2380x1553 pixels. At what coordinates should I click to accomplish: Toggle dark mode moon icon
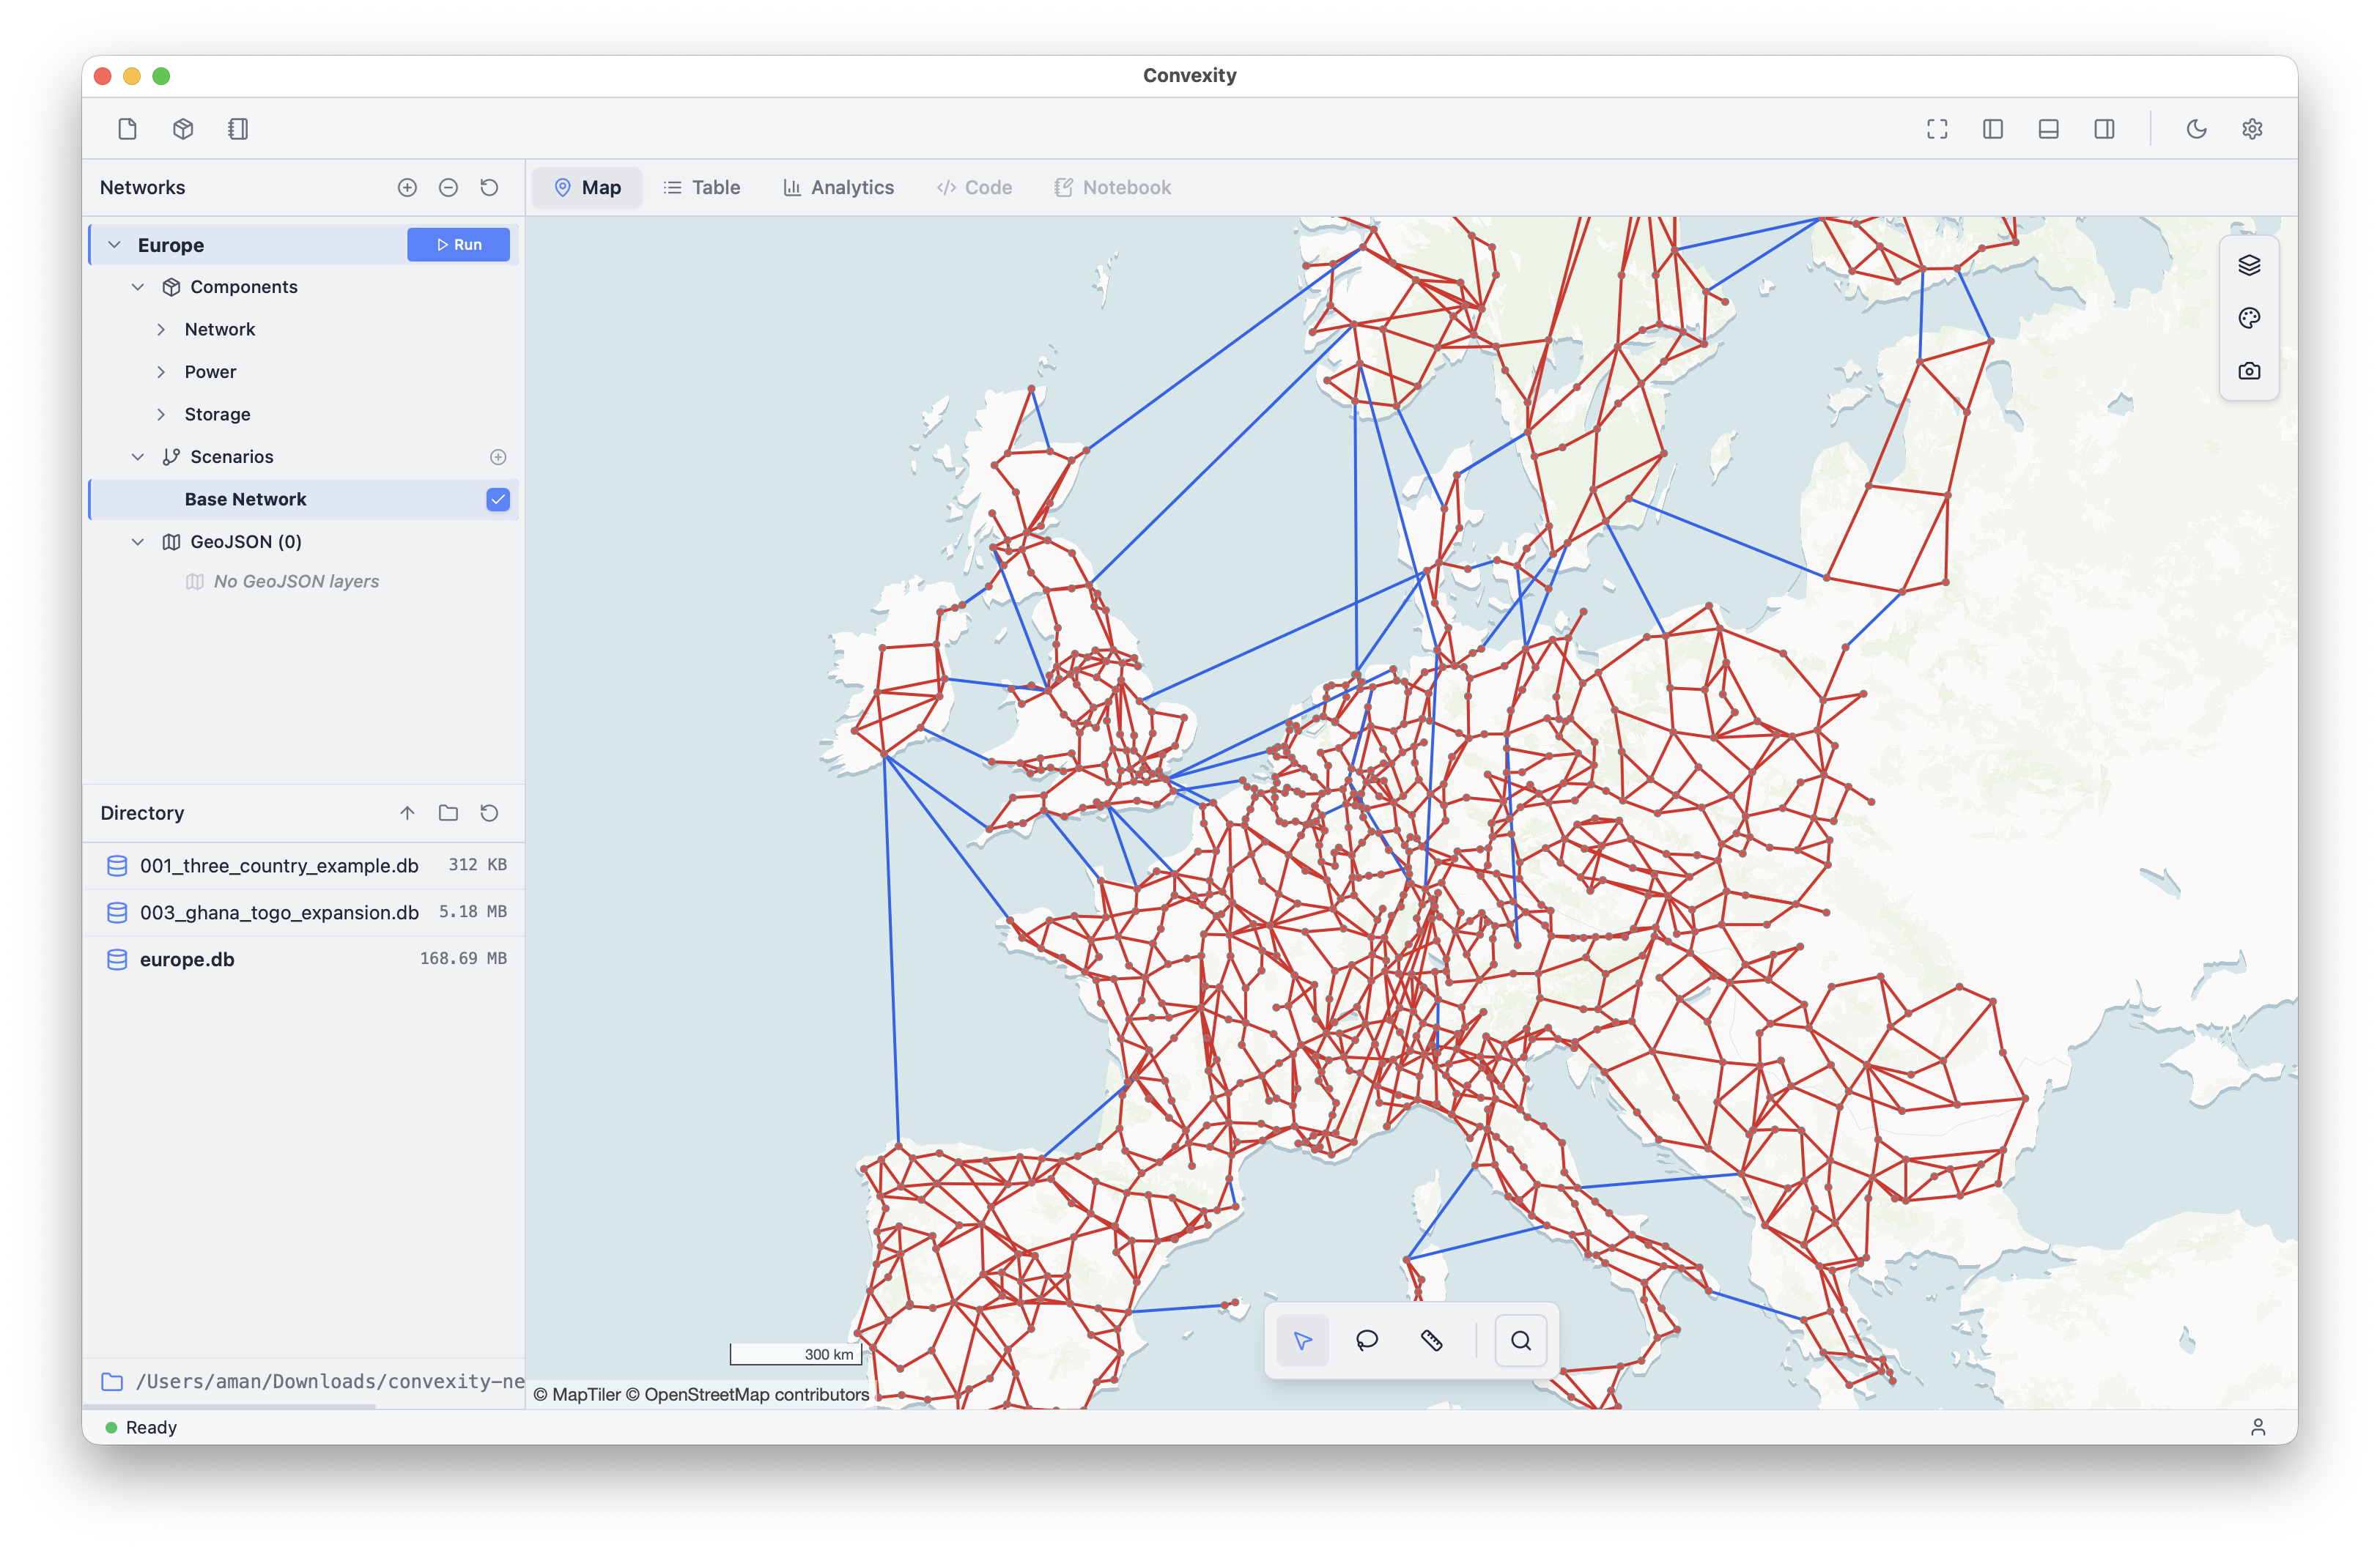(2196, 129)
